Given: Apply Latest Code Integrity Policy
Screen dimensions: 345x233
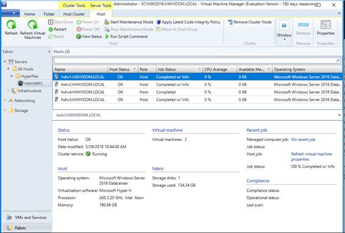Looking at the screenshot, I should (x=188, y=22).
